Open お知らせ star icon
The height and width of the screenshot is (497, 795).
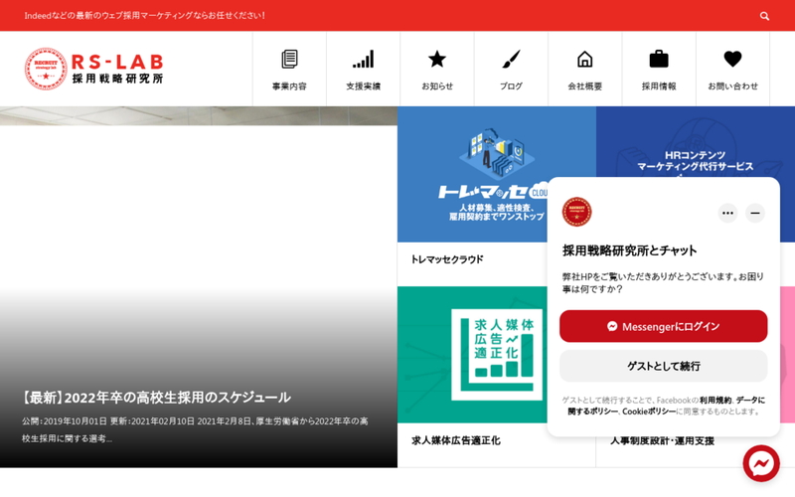436,60
